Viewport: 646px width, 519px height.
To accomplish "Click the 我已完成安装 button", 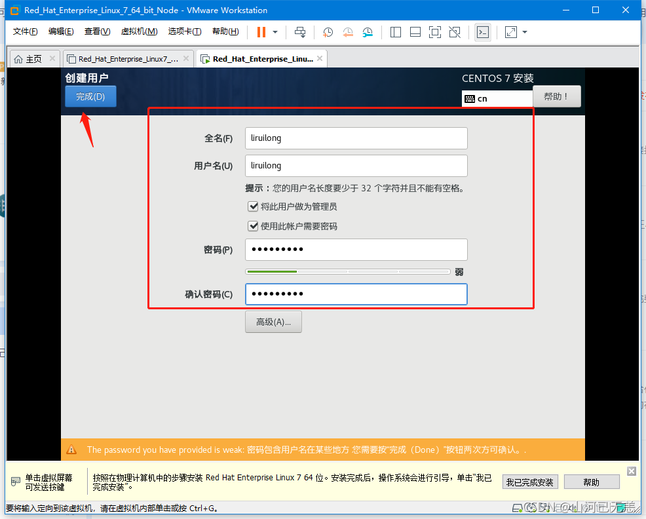I will click(530, 482).
